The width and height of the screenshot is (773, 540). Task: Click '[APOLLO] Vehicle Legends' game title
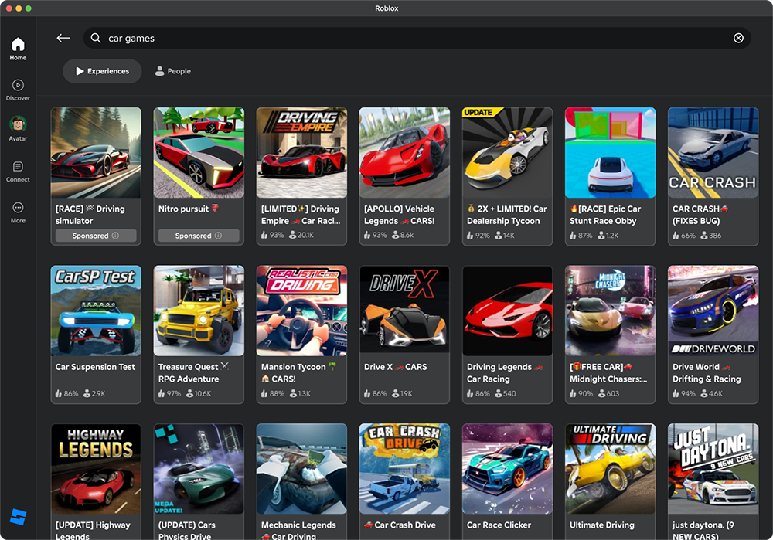click(x=400, y=215)
